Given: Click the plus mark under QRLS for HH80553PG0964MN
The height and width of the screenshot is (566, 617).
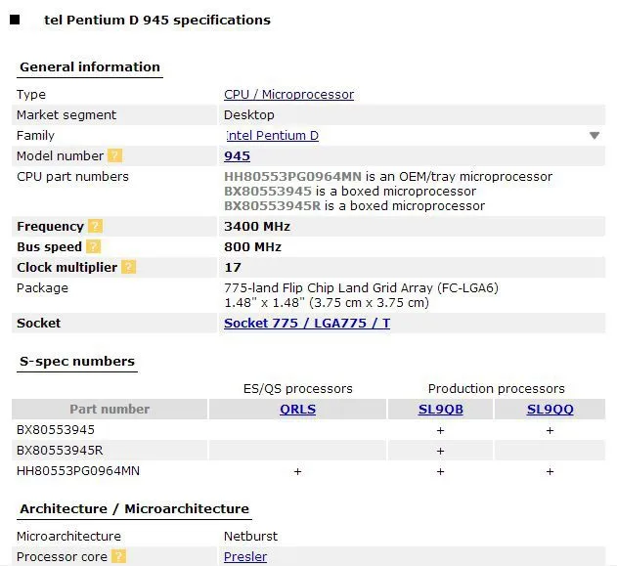Looking at the screenshot, I should [x=298, y=471].
